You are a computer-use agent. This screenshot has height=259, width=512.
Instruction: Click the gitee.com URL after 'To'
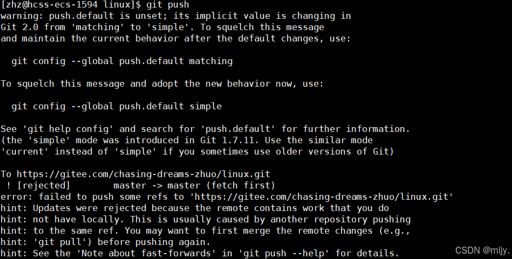coord(144,174)
